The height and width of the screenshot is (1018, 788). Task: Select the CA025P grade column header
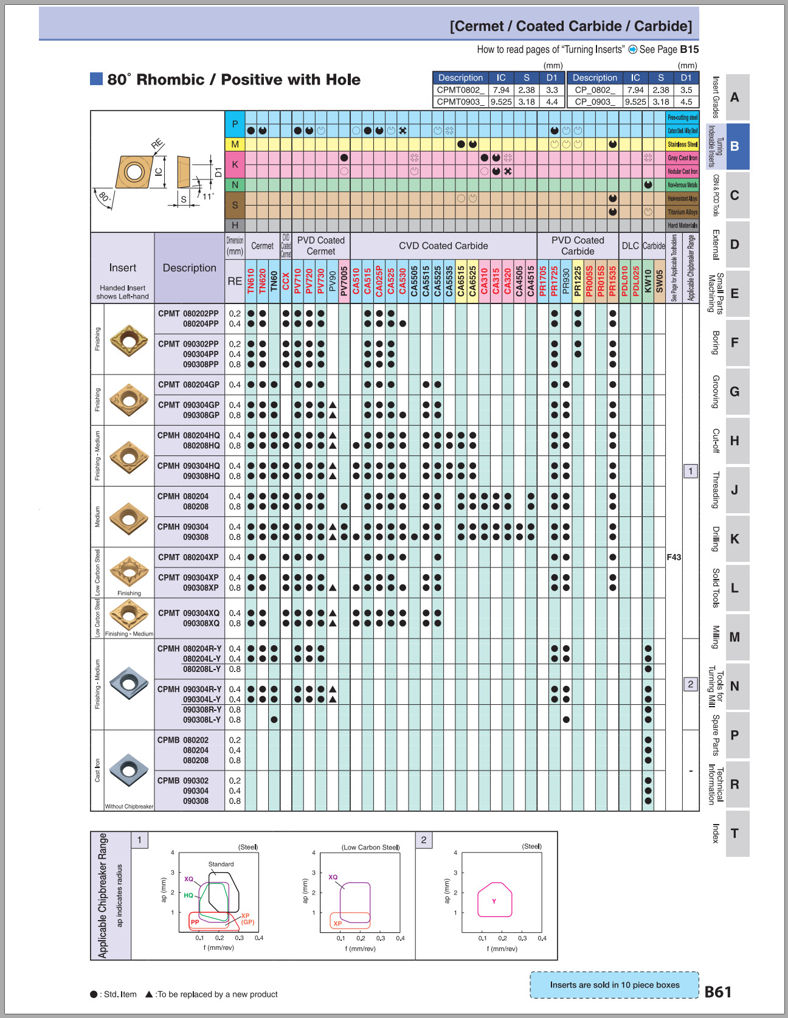(379, 282)
